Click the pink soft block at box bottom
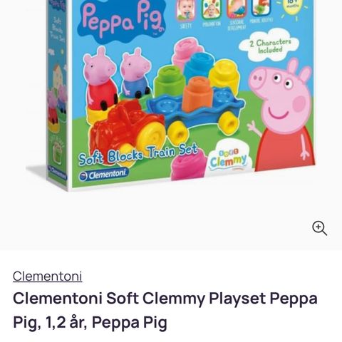 (x=189, y=165)
